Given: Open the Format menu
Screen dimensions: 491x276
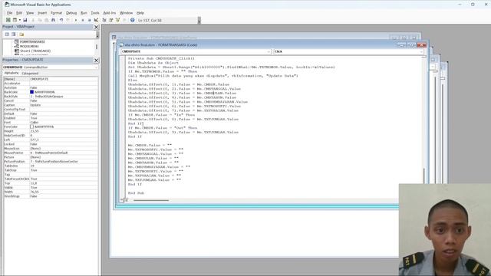Looking at the screenshot, I should [x=56, y=13].
